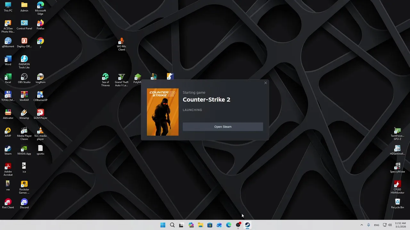The width and height of the screenshot is (410, 230).
Task: Click the Counter-Strike 2 title text
Action: point(206,100)
